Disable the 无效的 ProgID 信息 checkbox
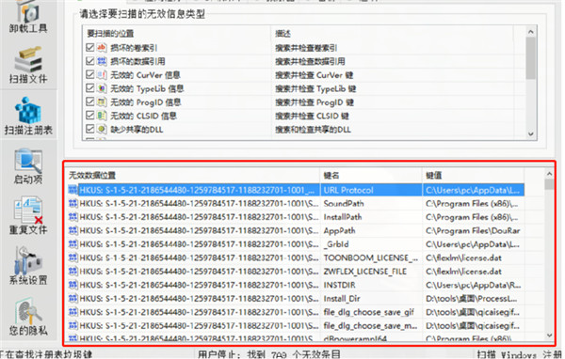565x359 pixels. [x=90, y=101]
